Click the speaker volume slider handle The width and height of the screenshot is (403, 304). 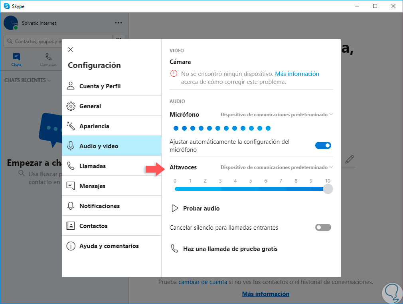328,189
